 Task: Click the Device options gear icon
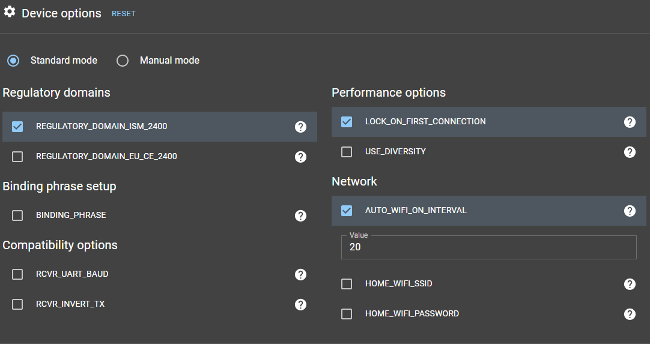click(x=10, y=12)
